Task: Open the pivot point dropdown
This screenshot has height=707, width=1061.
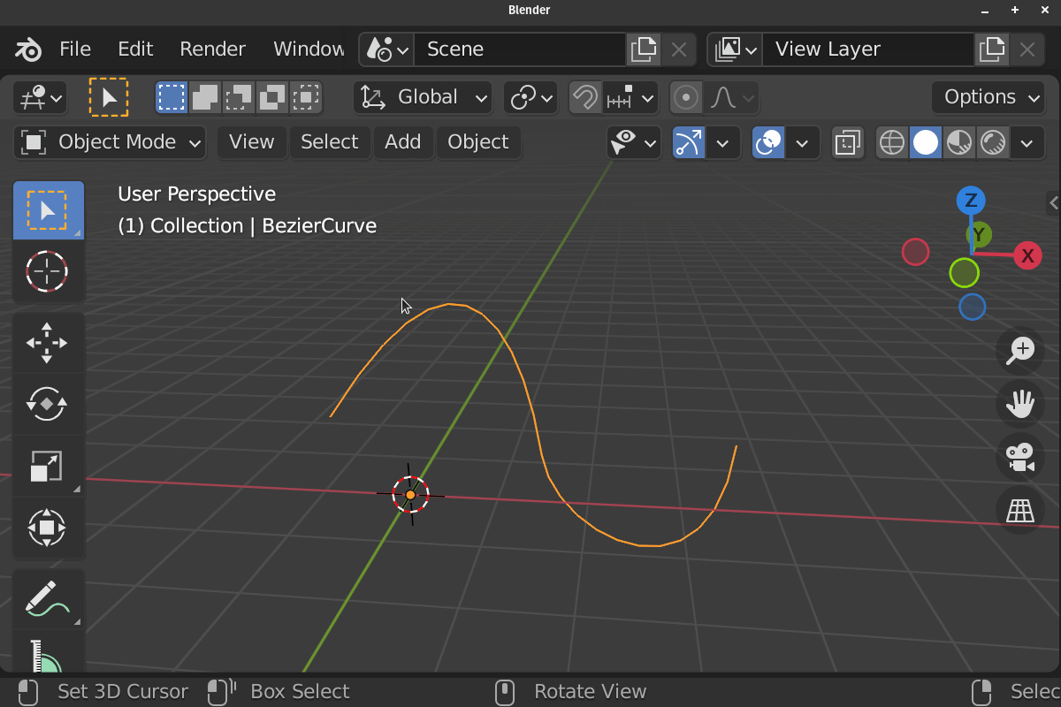Action: point(530,97)
